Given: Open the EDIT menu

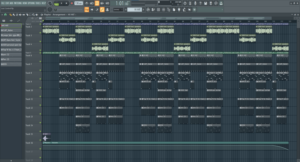Looking at the screenshot, I should (x=7, y=3).
